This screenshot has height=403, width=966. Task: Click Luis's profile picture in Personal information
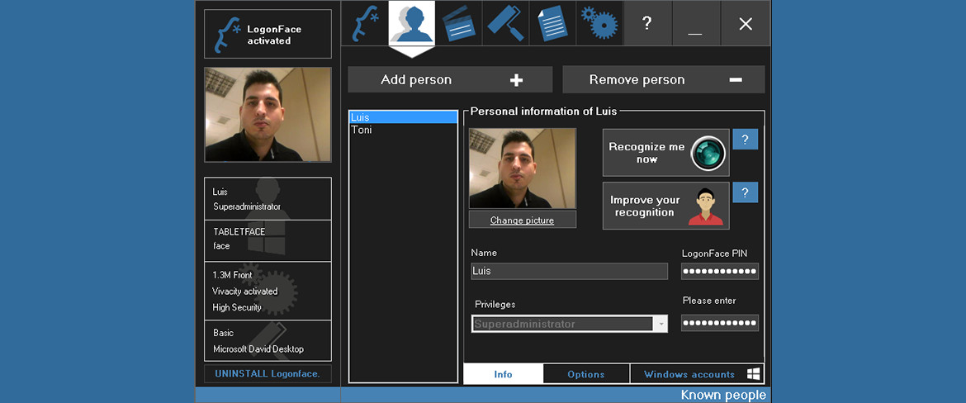coord(523,168)
